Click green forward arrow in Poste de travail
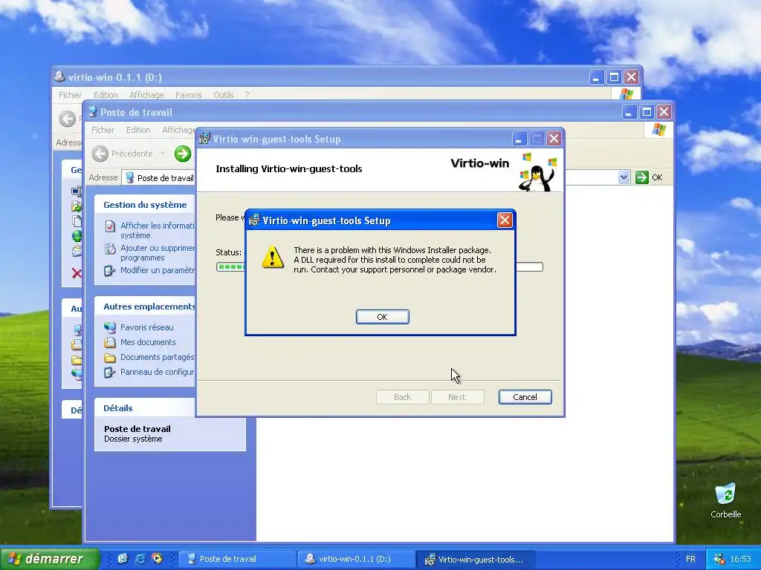 tap(183, 154)
